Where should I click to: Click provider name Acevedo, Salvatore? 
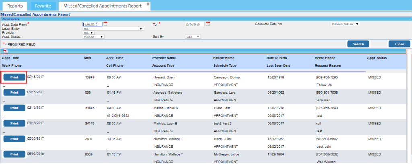(x=168, y=93)
